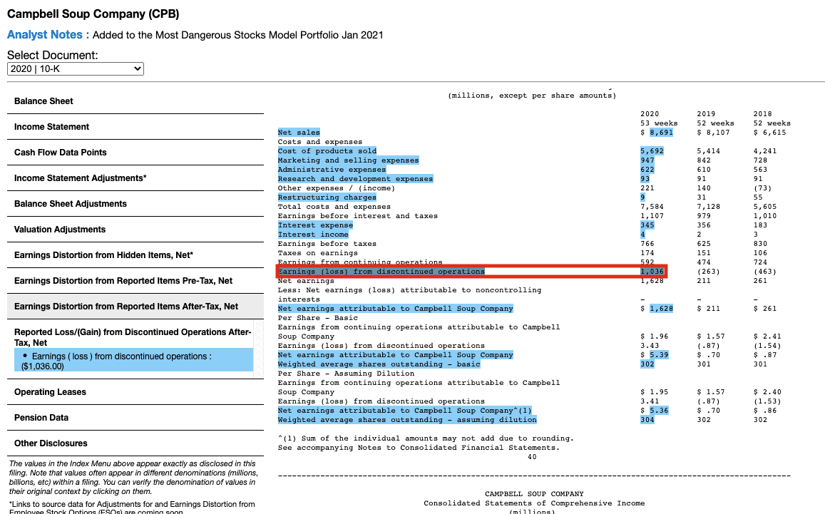Click highlighted Marketing and selling expenses label

348,160
